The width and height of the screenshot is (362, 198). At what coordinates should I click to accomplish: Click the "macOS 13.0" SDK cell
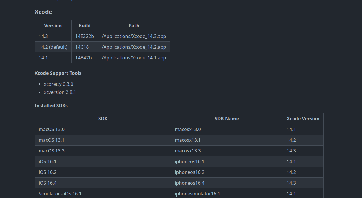point(103,129)
